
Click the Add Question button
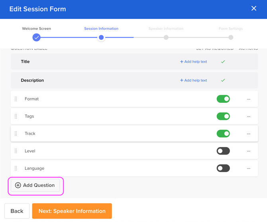[x=35, y=185]
